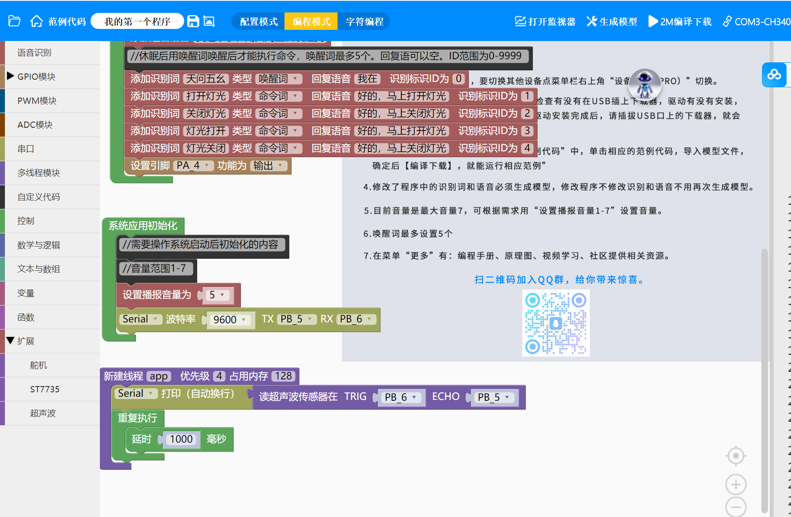Click the home icon in toolbar

pos(37,21)
